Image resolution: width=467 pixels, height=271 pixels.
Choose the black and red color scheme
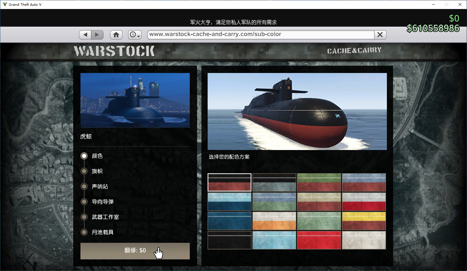tap(229, 183)
